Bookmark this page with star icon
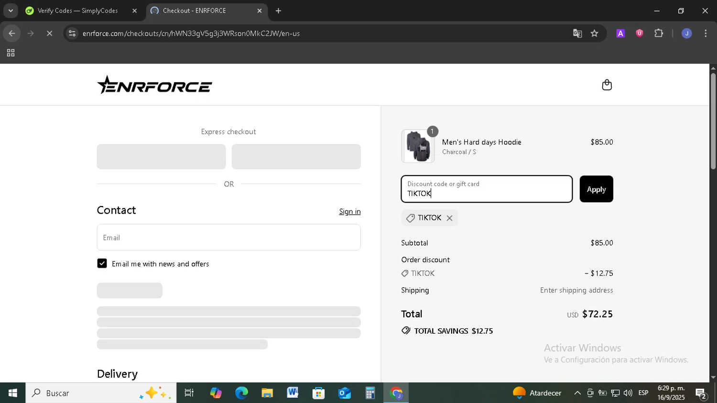 pyautogui.click(x=594, y=33)
